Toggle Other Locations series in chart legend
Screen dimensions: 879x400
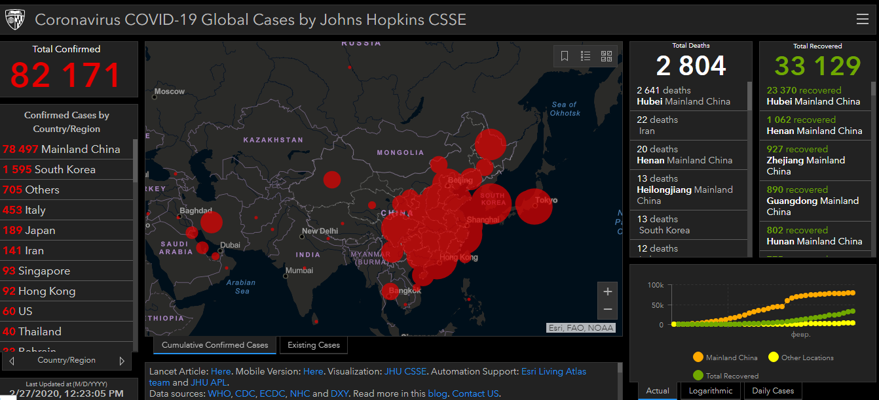click(801, 358)
